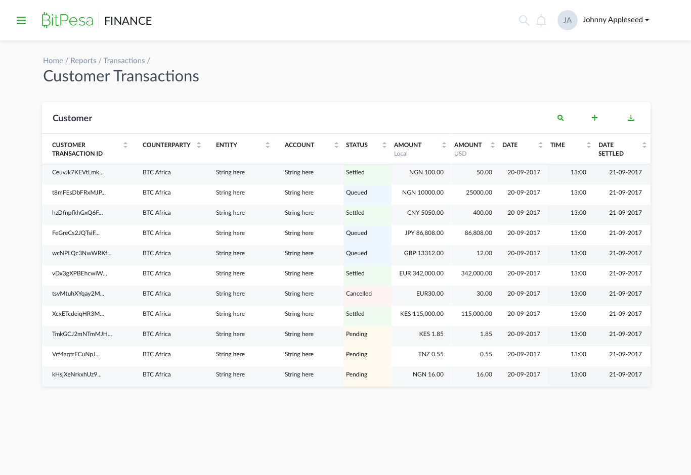The image size is (691, 475).
Task: Sort by Date Settled column
Action: pyautogui.click(x=644, y=145)
